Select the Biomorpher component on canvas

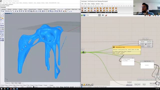[x=145, y=44]
